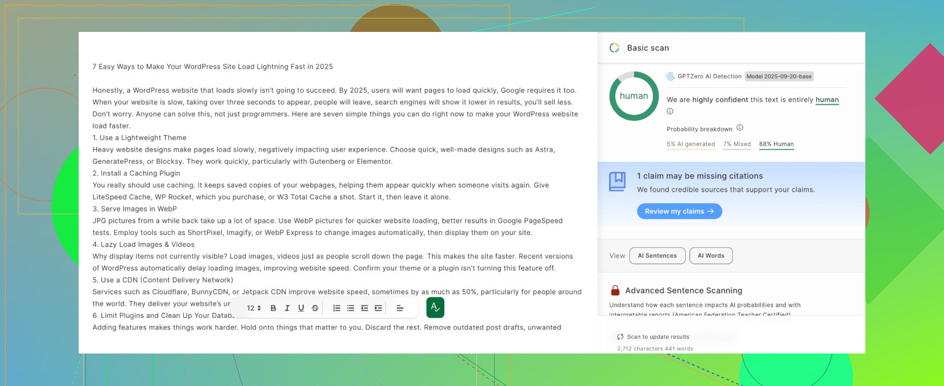This screenshot has width=944, height=386.
Task: Click the article title line about WordPress 2025
Action: pos(213,66)
